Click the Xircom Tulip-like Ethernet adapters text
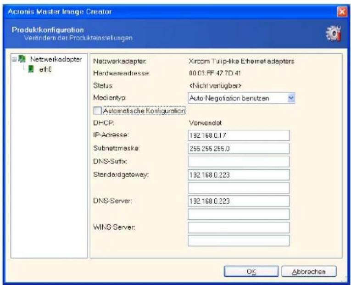This screenshot has width=351, height=285. pos(241,61)
